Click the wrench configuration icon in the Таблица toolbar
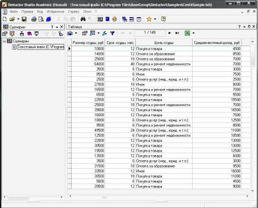Screen dimensions: 258x208 tap(105, 33)
